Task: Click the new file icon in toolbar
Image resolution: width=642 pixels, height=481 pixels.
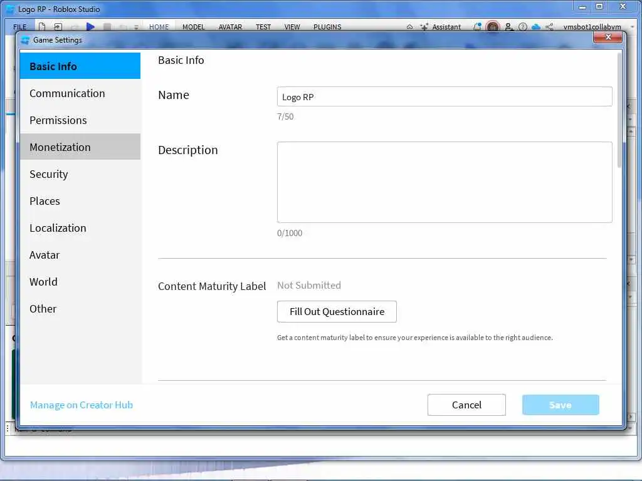Action: pyautogui.click(x=42, y=26)
